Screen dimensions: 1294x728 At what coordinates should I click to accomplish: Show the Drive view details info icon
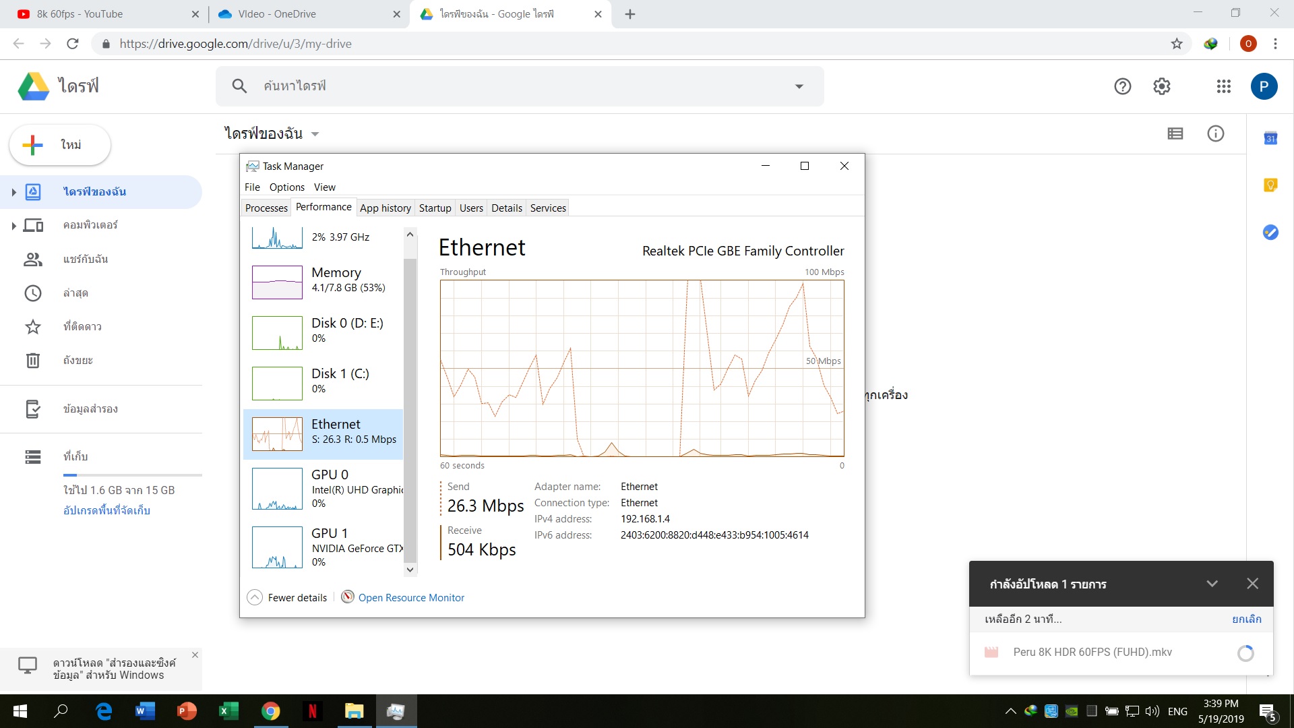(1215, 133)
